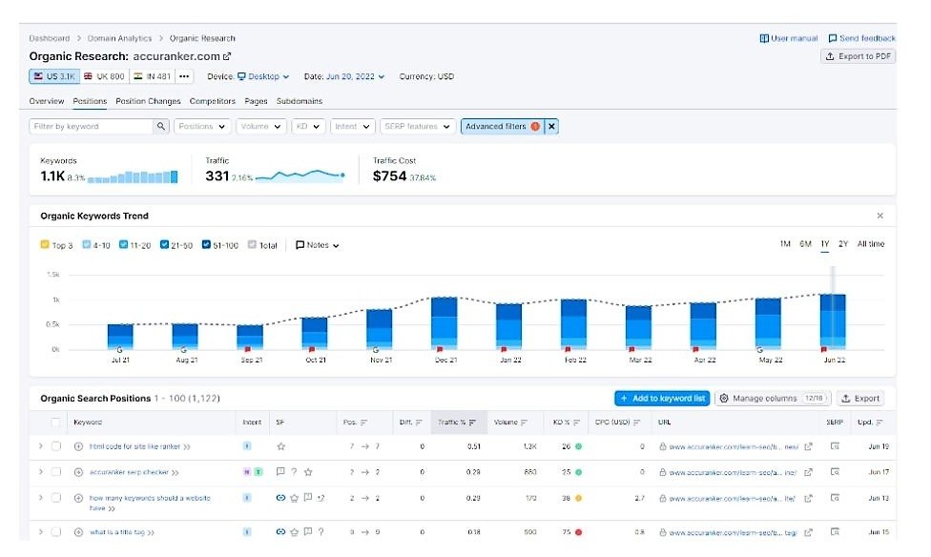
Task: Select US 3.1K database
Action: 54,76
